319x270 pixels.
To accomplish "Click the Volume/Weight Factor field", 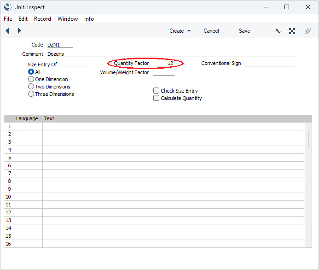I will pos(164,72).
